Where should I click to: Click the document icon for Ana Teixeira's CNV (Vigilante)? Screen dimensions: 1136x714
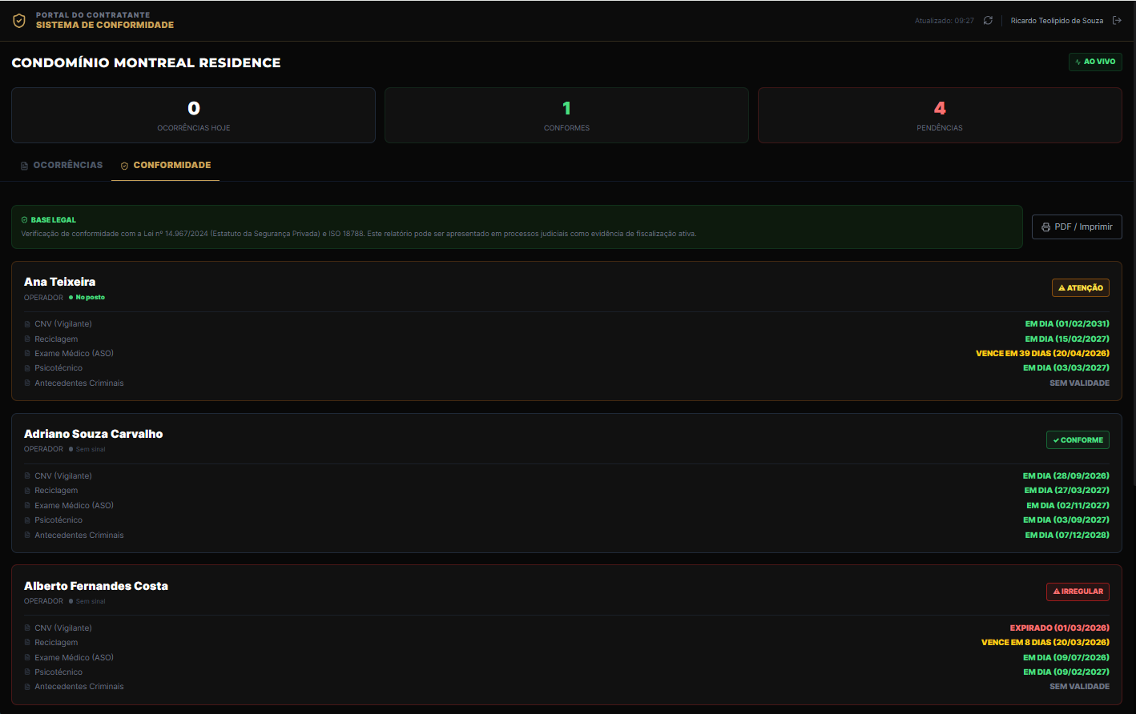click(x=27, y=324)
